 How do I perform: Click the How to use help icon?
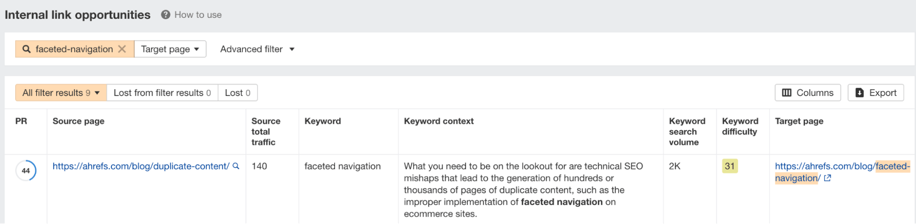165,15
